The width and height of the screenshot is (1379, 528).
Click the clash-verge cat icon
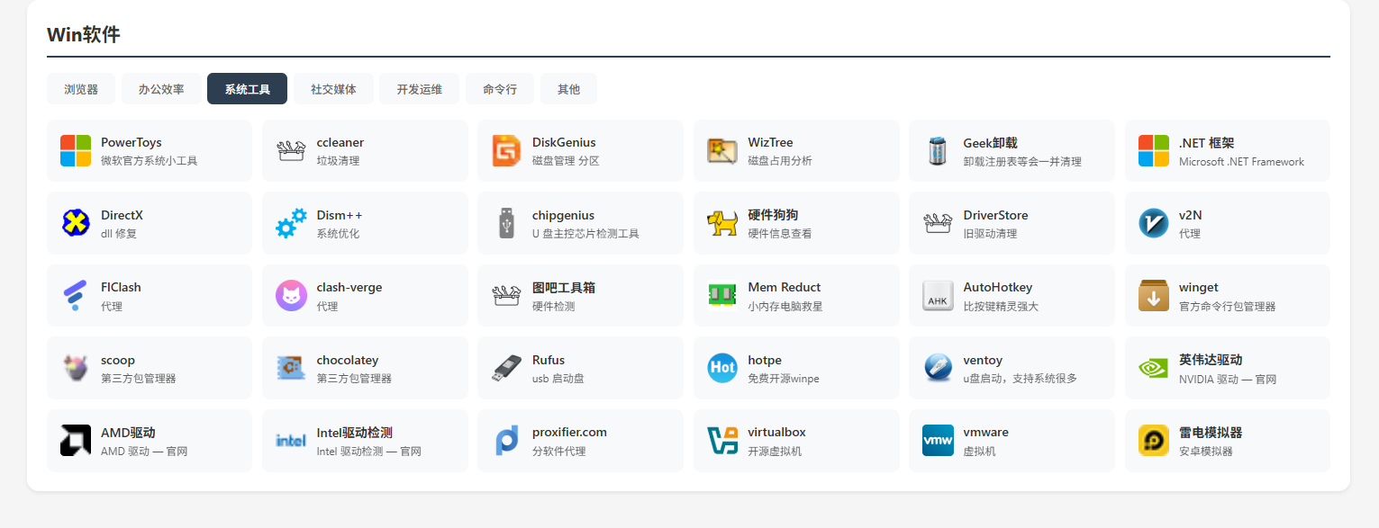point(291,296)
